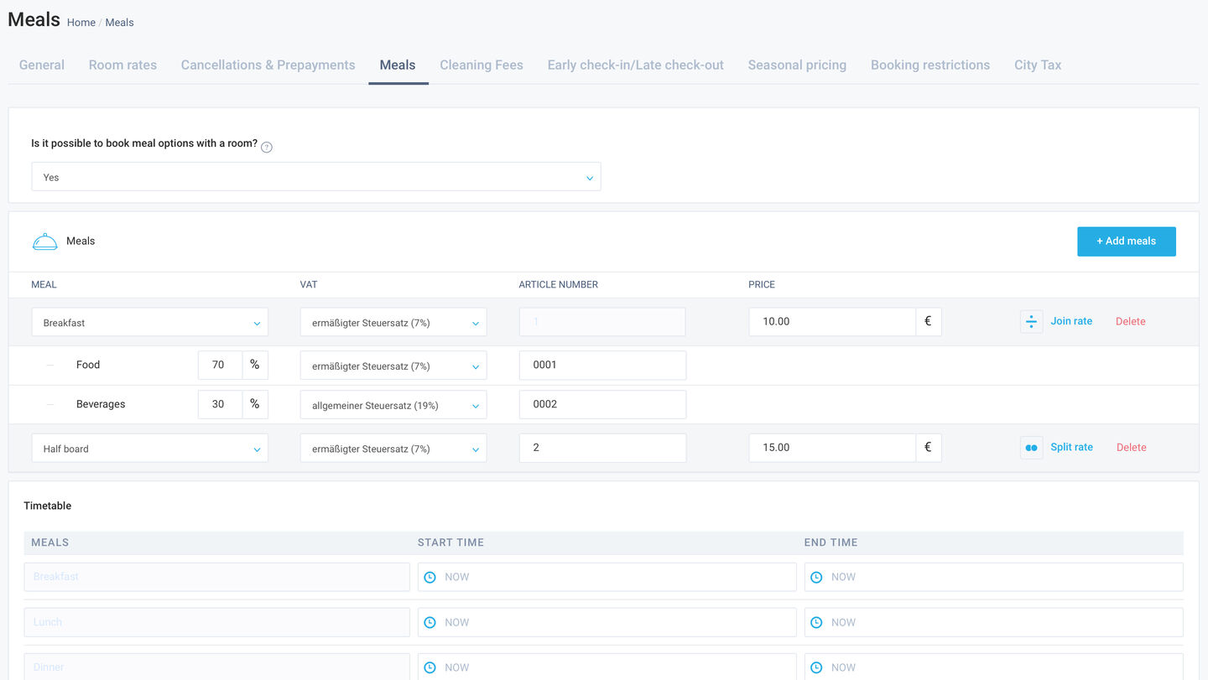This screenshot has width=1208, height=680.
Task: Click the Dinner start time field
Action: click(x=607, y=667)
